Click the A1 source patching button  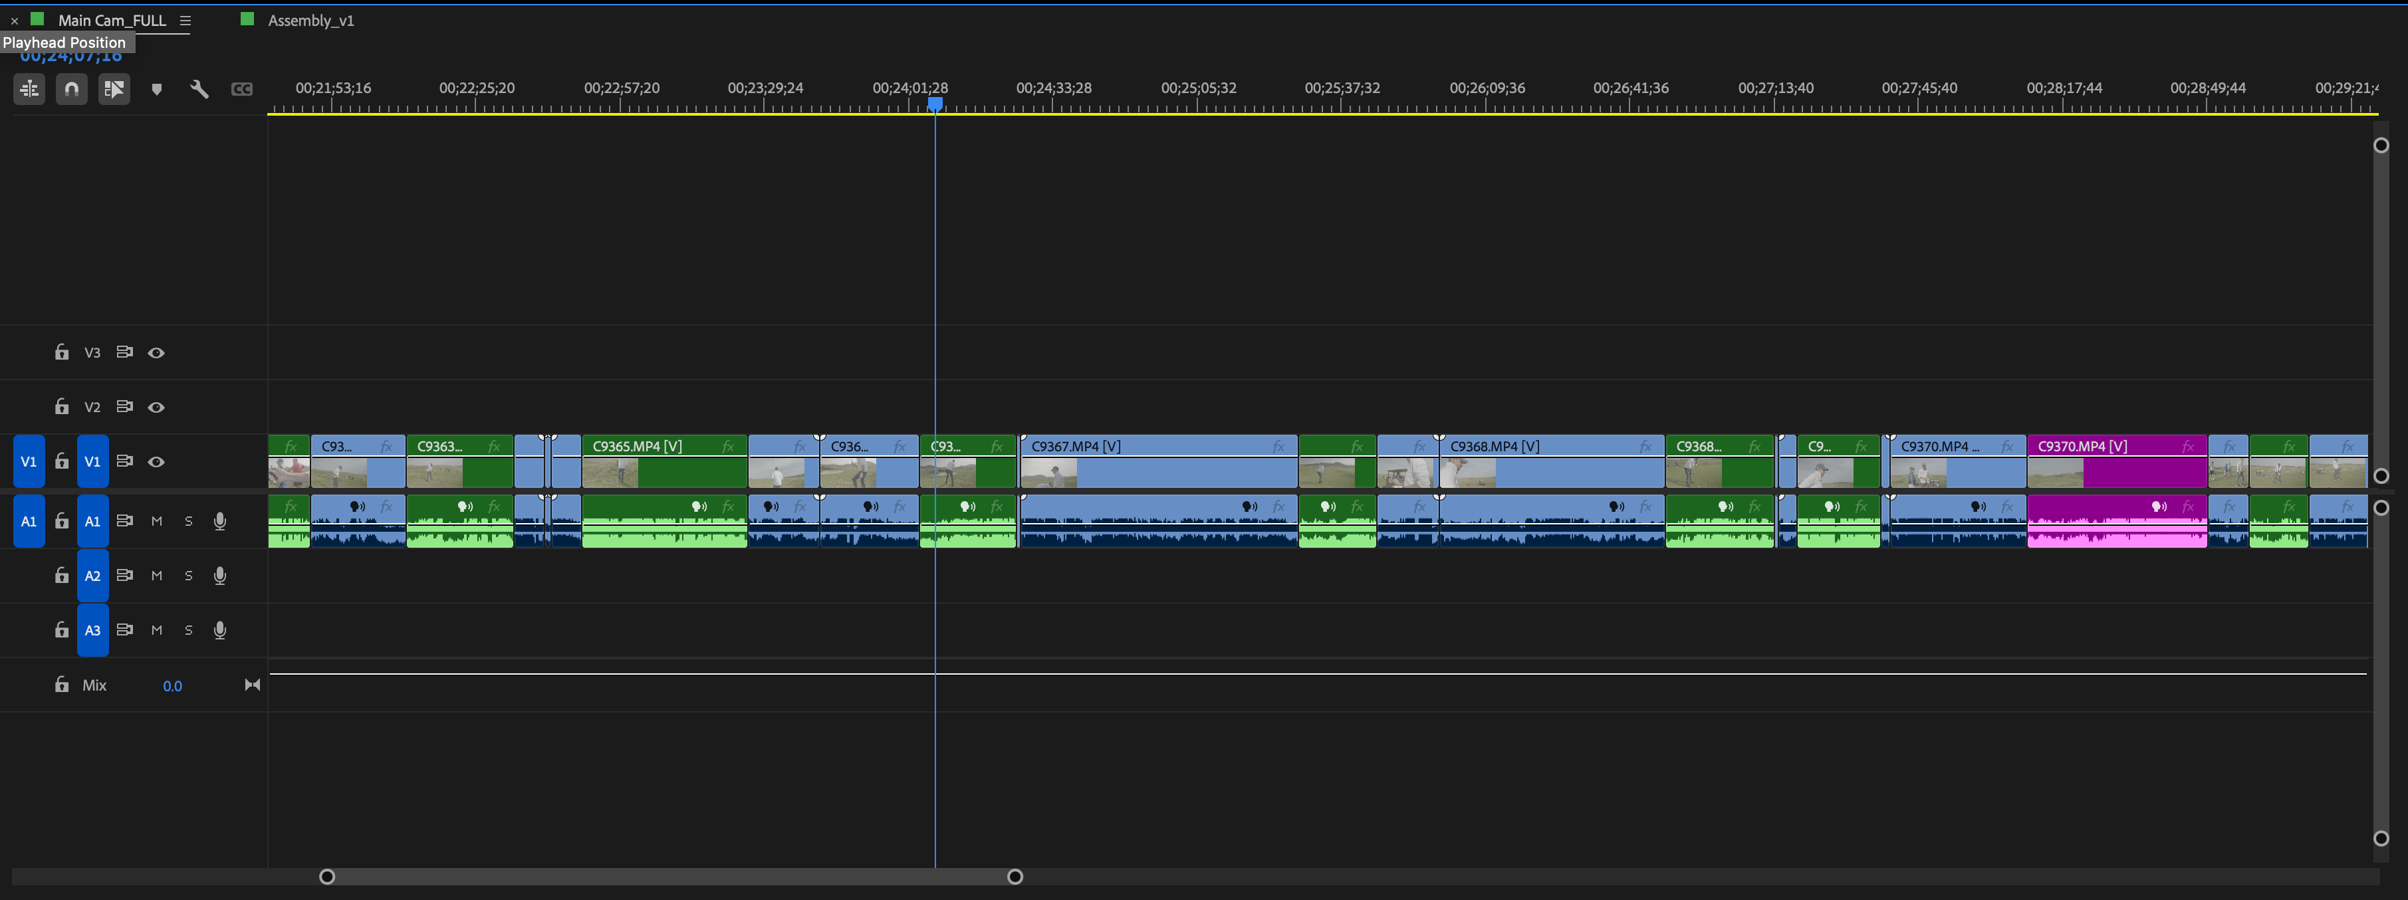pyautogui.click(x=29, y=522)
